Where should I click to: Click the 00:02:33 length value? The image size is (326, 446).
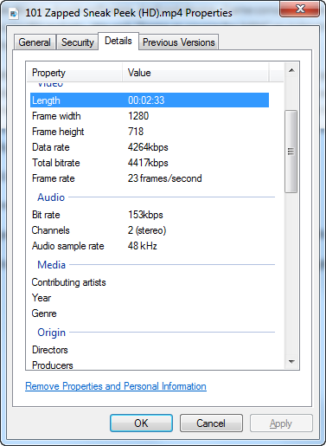tap(146, 100)
